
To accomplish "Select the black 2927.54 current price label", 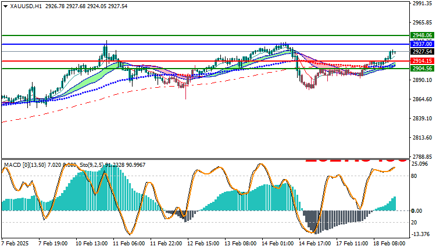I will coord(422,51).
